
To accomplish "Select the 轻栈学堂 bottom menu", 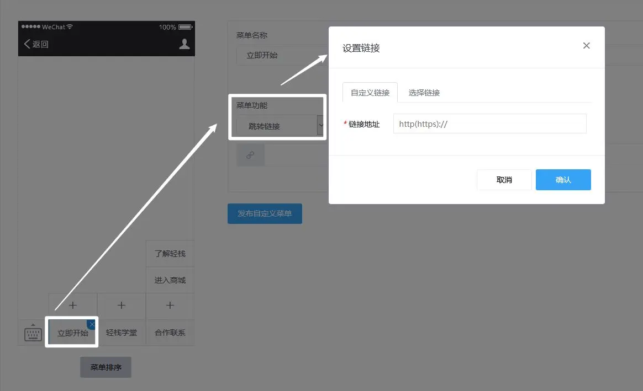I will (122, 333).
